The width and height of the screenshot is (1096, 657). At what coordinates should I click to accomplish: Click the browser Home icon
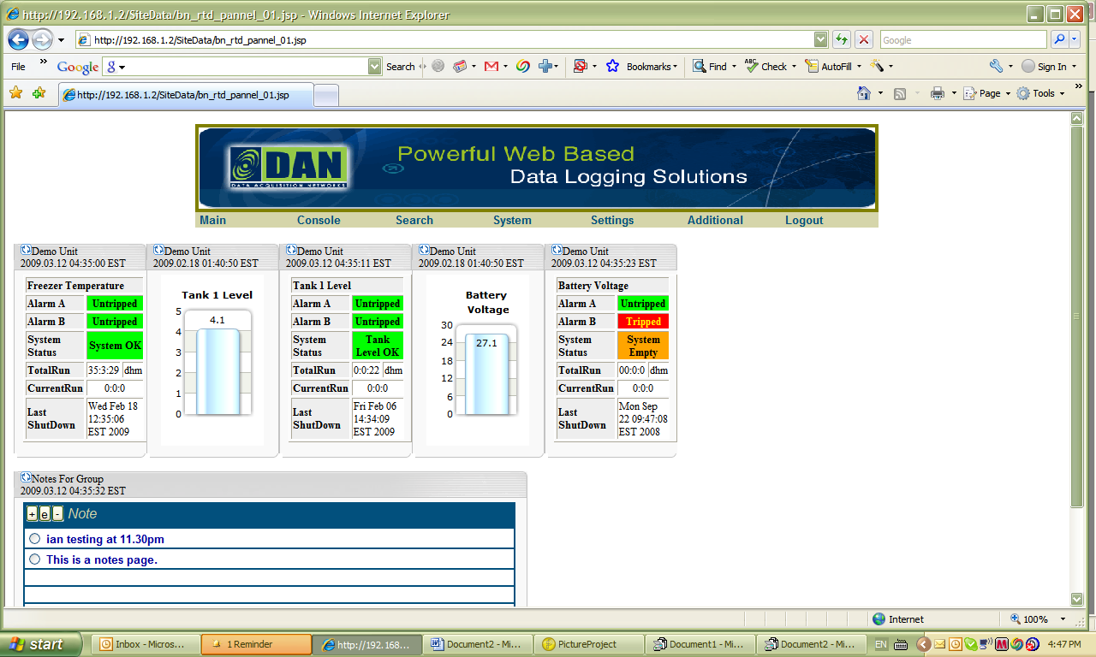[x=864, y=93]
